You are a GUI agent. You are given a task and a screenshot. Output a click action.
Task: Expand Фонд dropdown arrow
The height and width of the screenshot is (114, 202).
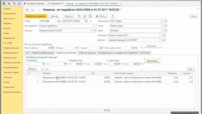pos(163,30)
